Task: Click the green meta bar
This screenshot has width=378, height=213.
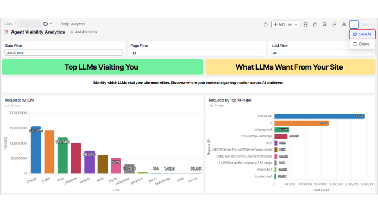Action: pos(62,155)
